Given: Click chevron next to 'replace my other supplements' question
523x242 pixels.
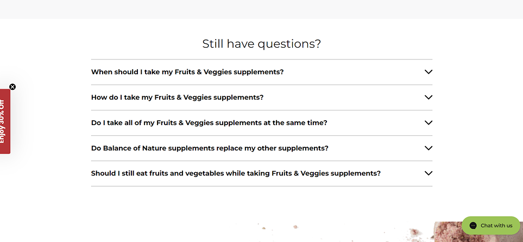Looking at the screenshot, I should [x=428, y=148].
